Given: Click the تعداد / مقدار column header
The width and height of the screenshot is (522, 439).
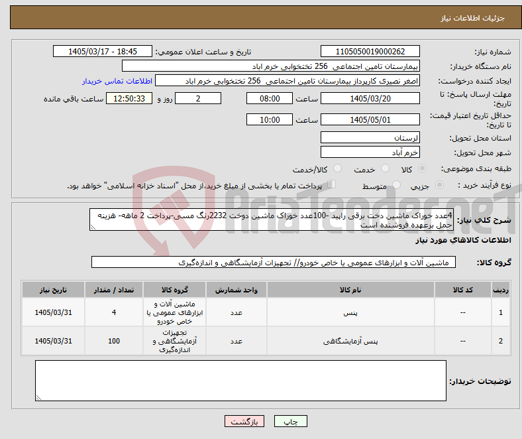Looking at the screenshot, I should [x=114, y=290].
